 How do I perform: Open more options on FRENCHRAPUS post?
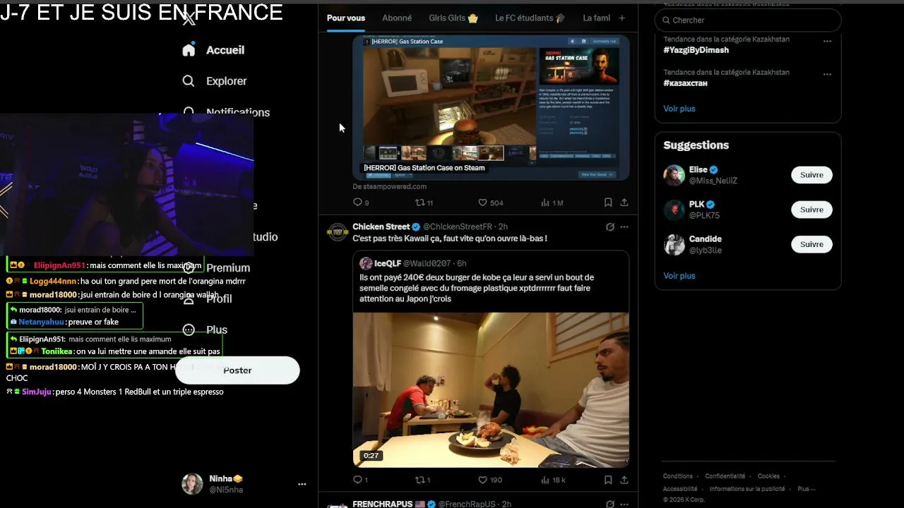[x=624, y=504]
